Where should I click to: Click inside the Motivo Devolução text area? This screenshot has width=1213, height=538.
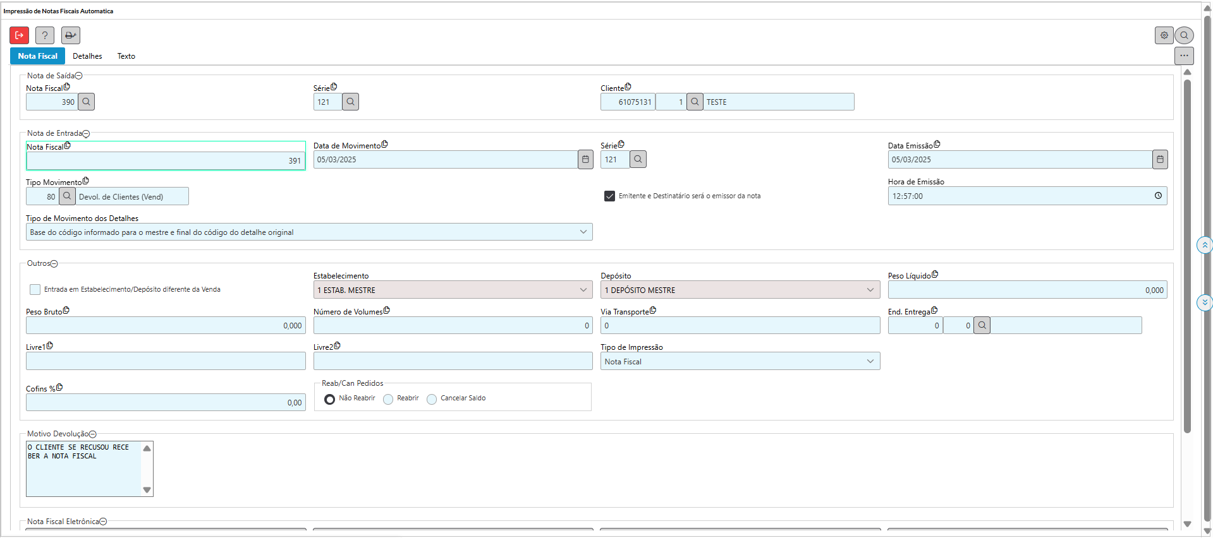point(83,474)
